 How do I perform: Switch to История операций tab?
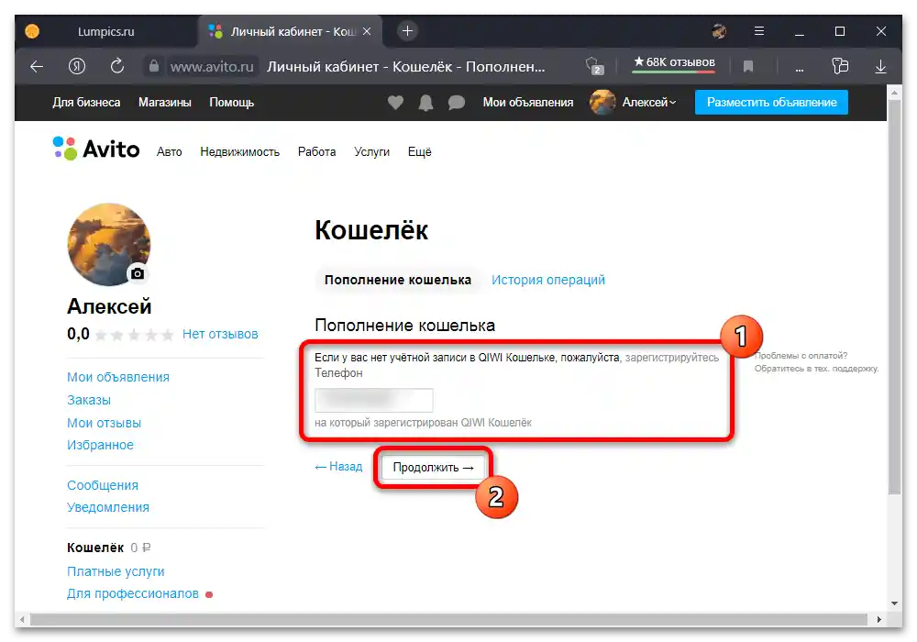point(548,280)
